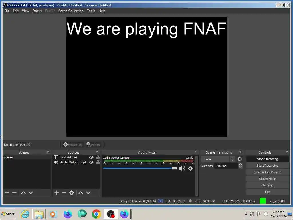Click the Exit button in Controls
The width and height of the screenshot is (293, 220).
pos(268,192)
